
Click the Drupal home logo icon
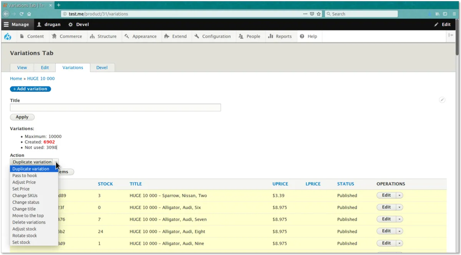click(8, 36)
